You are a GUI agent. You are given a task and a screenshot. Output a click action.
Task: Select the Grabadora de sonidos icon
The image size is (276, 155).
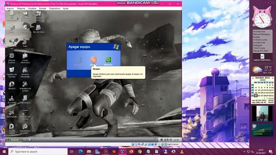point(25,87)
